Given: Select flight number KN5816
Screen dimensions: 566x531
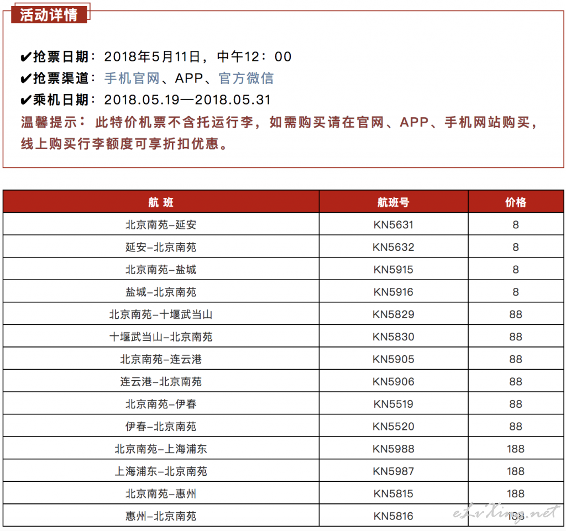Looking at the screenshot, I should (x=394, y=516).
